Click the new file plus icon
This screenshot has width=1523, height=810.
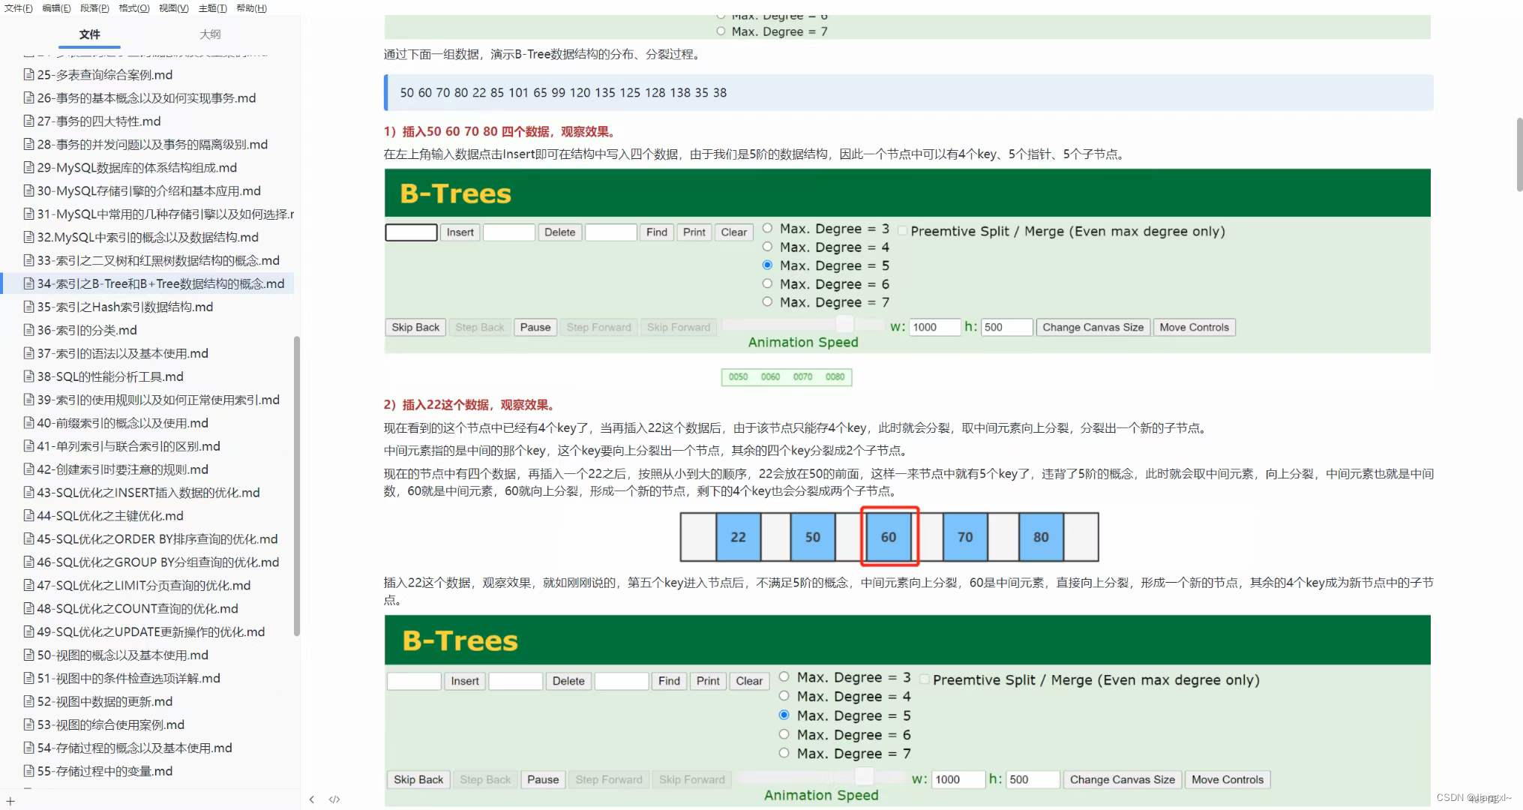point(10,801)
